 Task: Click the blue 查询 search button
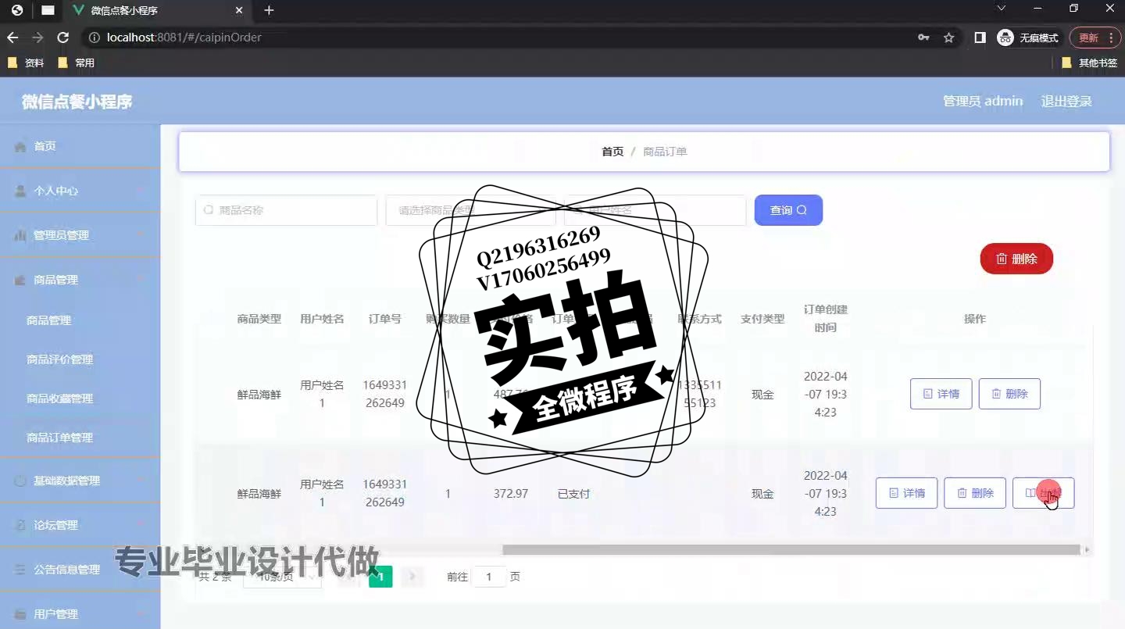click(x=788, y=210)
